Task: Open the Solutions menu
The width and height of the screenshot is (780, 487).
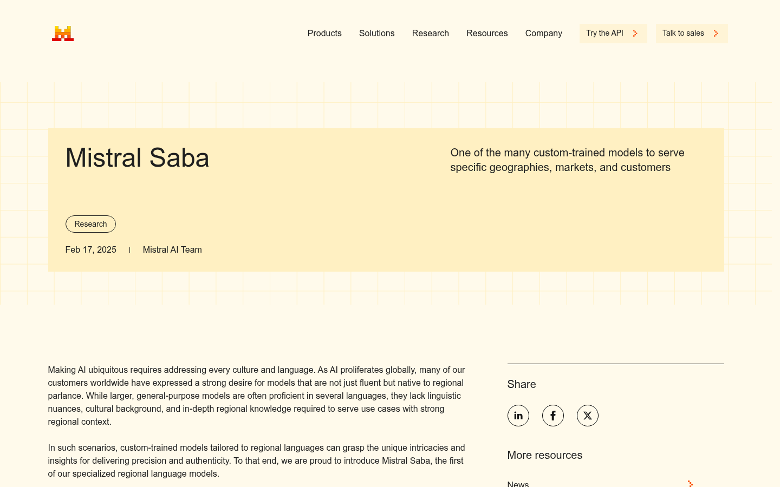Action: click(377, 34)
